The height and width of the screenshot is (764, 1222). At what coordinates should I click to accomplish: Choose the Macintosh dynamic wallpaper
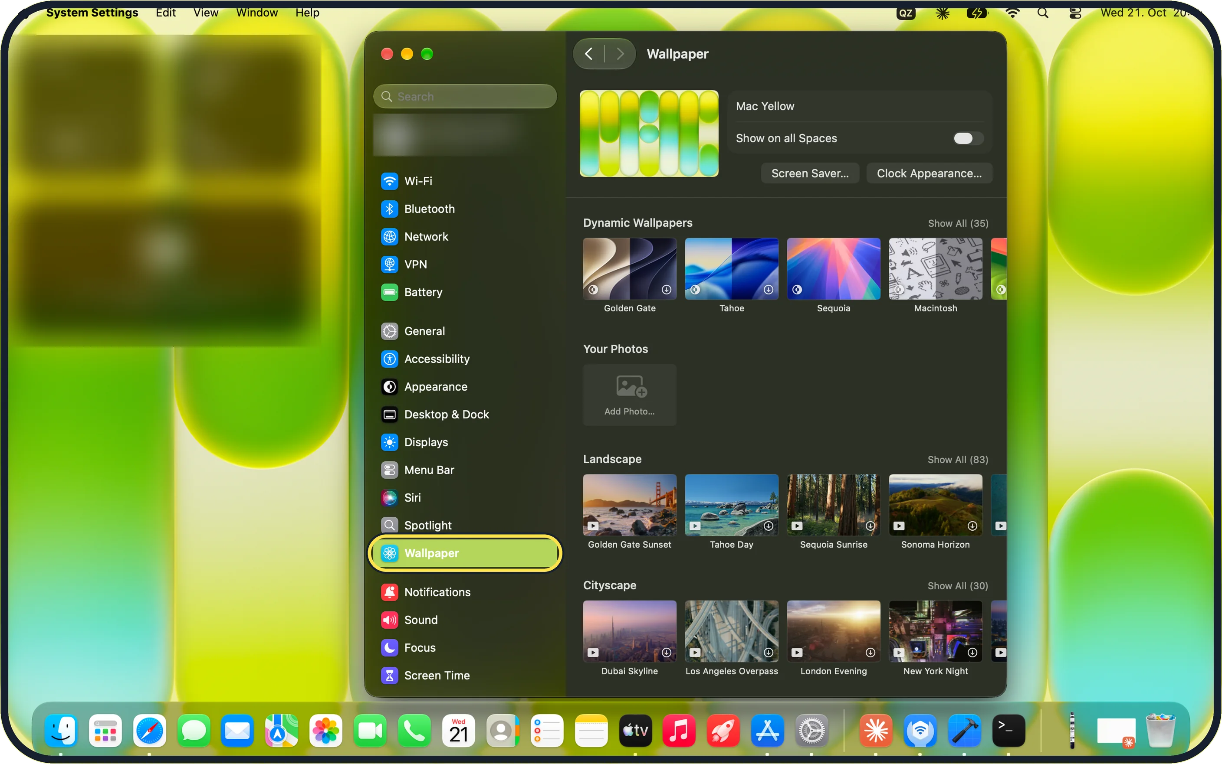coord(935,269)
